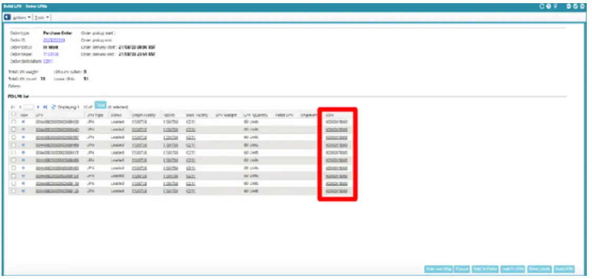This screenshot has width=592, height=279.
Task: Click the page number input field
Action: pos(29,107)
